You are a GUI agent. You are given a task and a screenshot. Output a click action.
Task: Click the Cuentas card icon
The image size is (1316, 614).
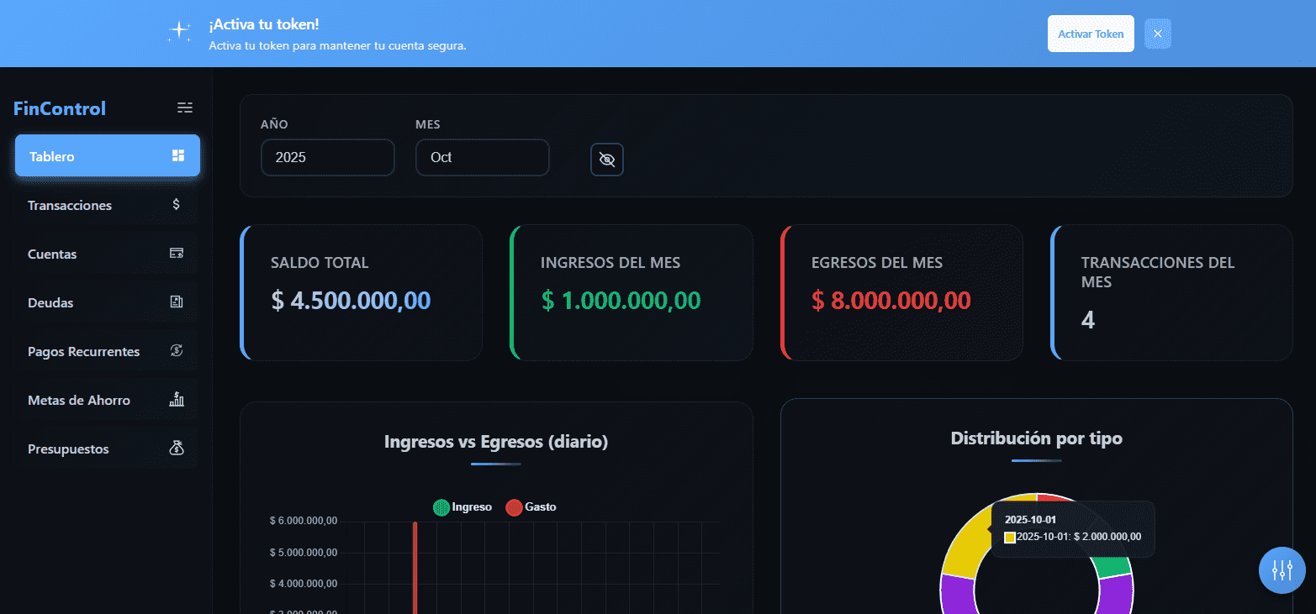pos(177,253)
